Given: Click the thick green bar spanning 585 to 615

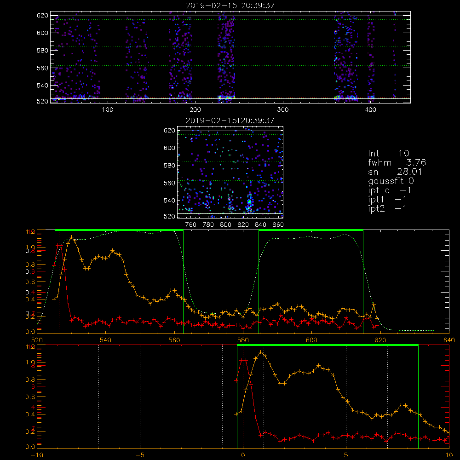Looking at the screenshot, I should point(311,230).
